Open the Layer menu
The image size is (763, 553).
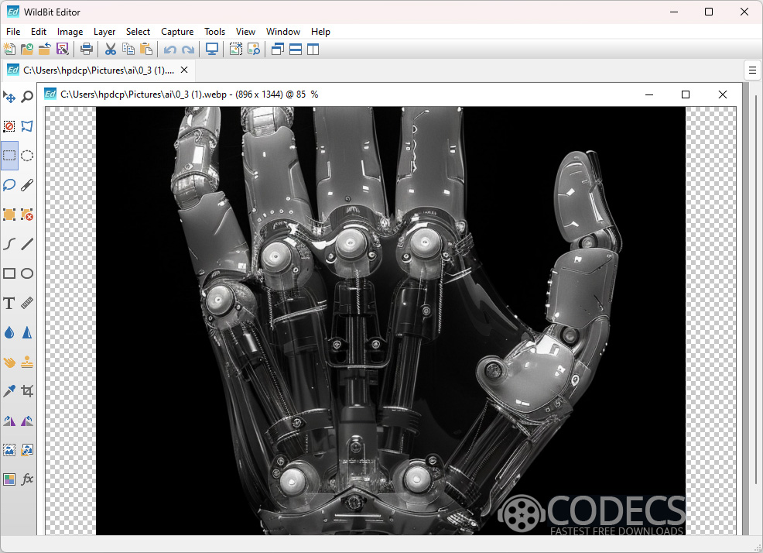pos(104,32)
